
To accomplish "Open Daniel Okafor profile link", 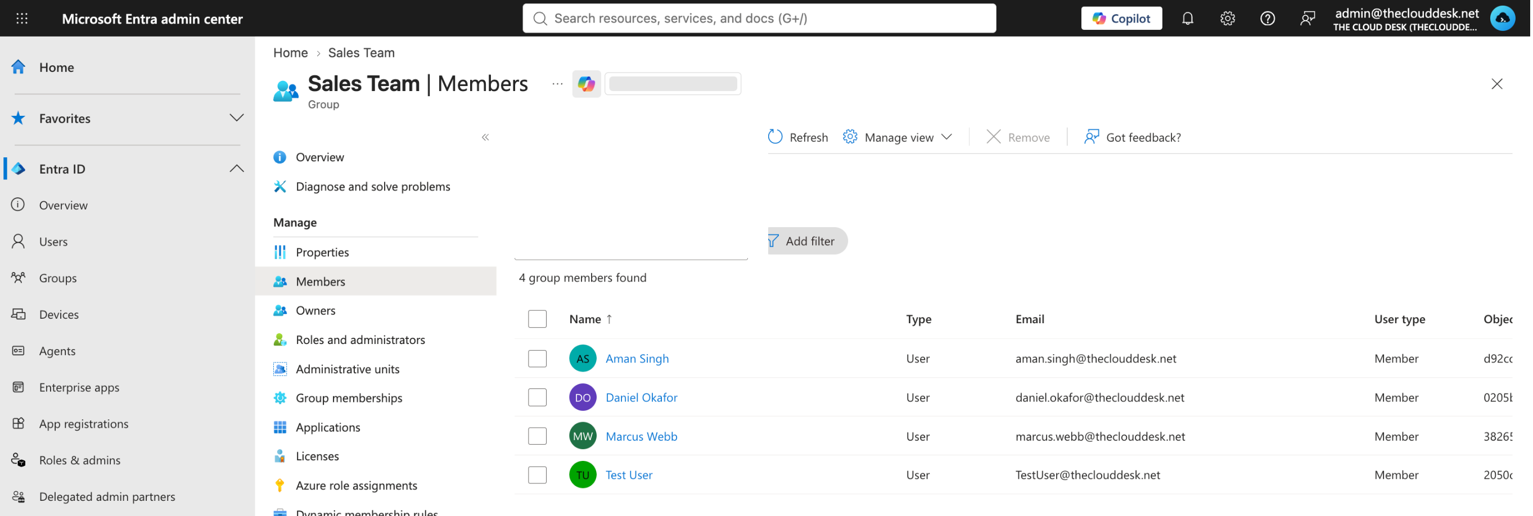I will coord(642,397).
